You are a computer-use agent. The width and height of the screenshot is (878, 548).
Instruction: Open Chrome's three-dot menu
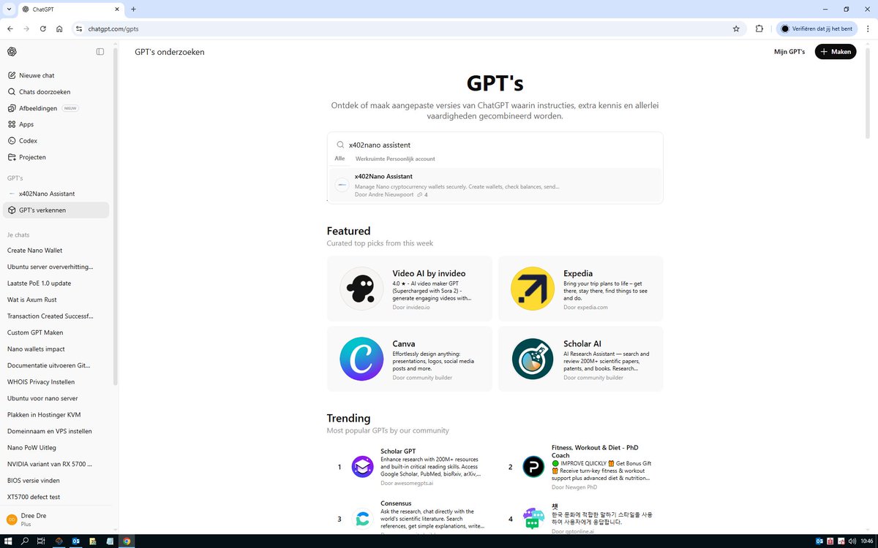(x=868, y=28)
